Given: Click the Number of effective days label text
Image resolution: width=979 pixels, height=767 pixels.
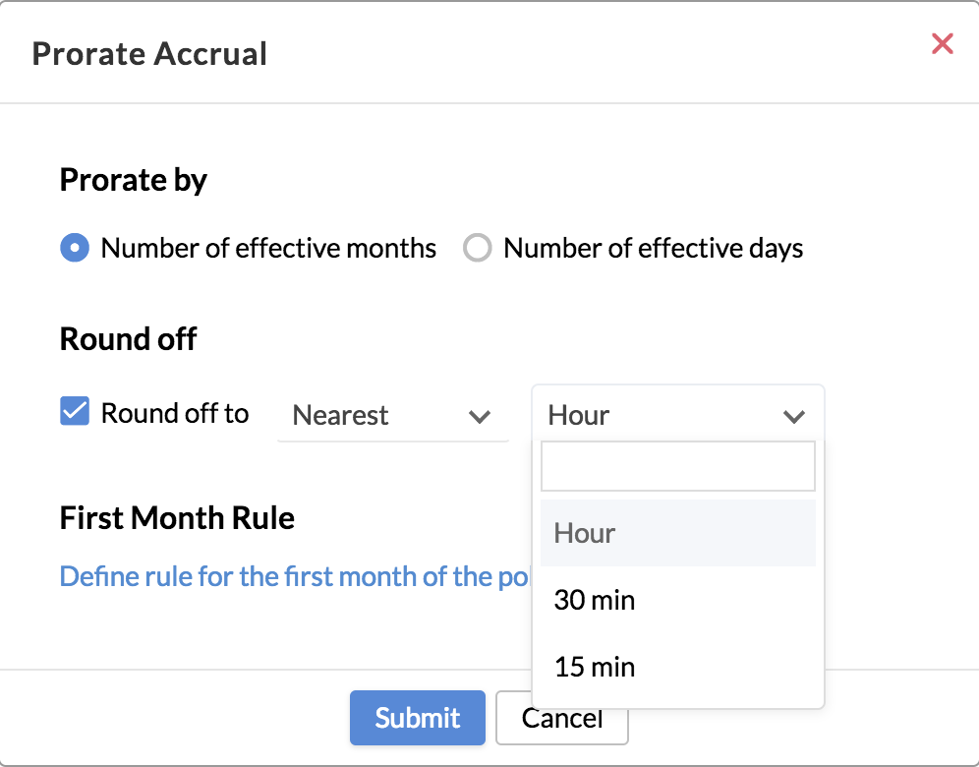Looking at the screenshot, I should pos(654,249).
